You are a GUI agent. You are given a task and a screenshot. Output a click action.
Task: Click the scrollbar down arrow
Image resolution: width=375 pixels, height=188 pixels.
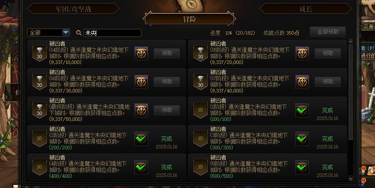point(351,178)
